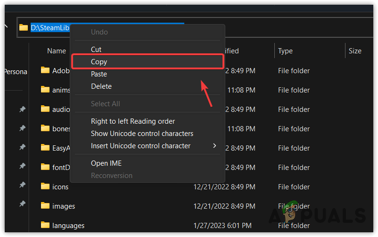Viewport: 378px width, 237px height.
Task: Click the fontD folder icon
Action: [45, 167]
